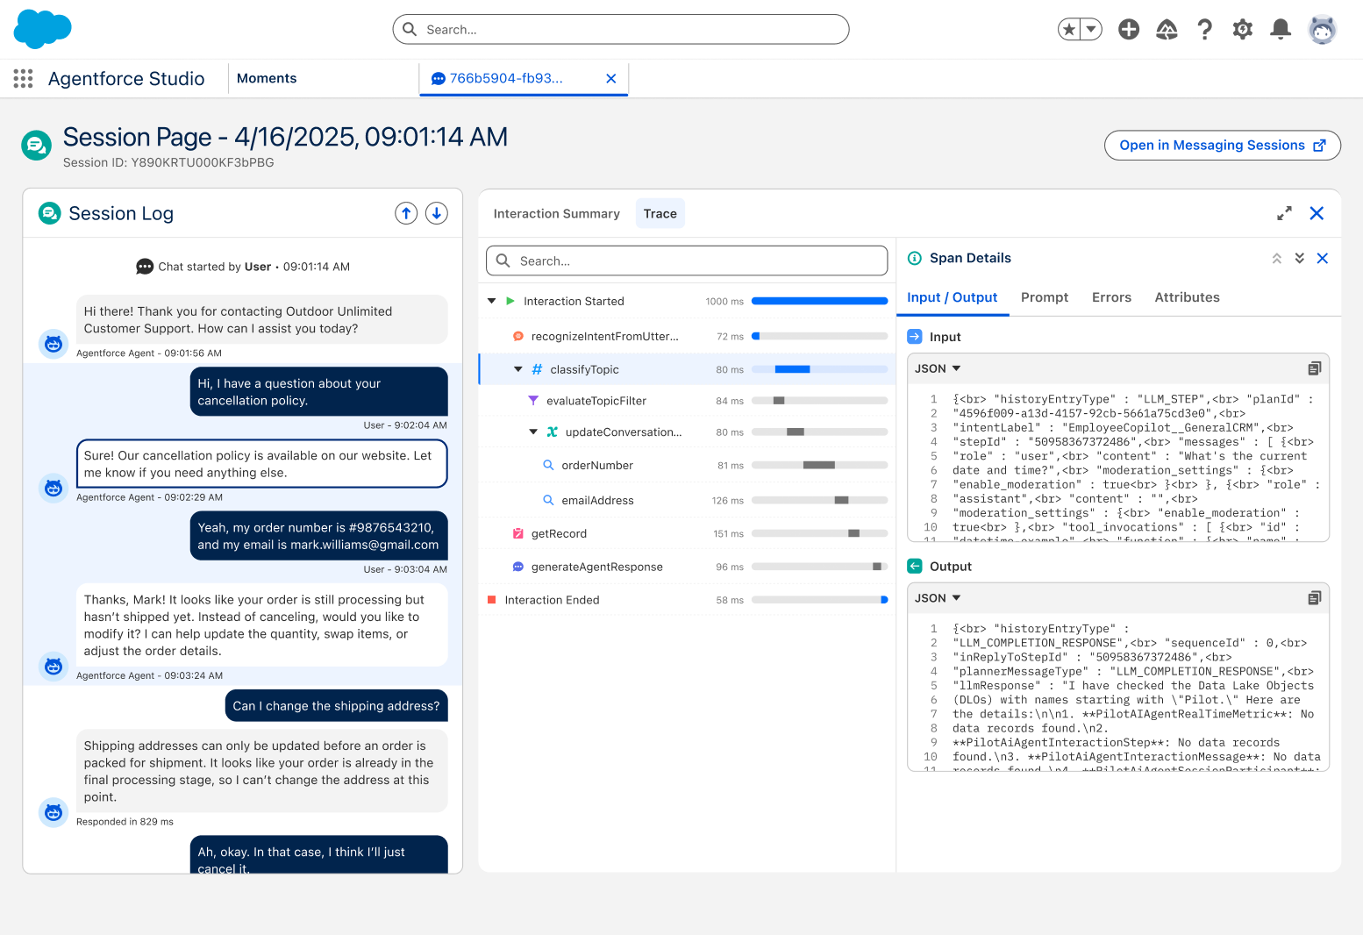1363x935 pixels.
Task: Check alerts via the notification bell
Action: pos(1280,29)
